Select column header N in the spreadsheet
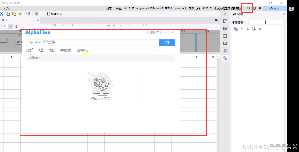Screen dimensions: 299x152 (x=196, y=57)
